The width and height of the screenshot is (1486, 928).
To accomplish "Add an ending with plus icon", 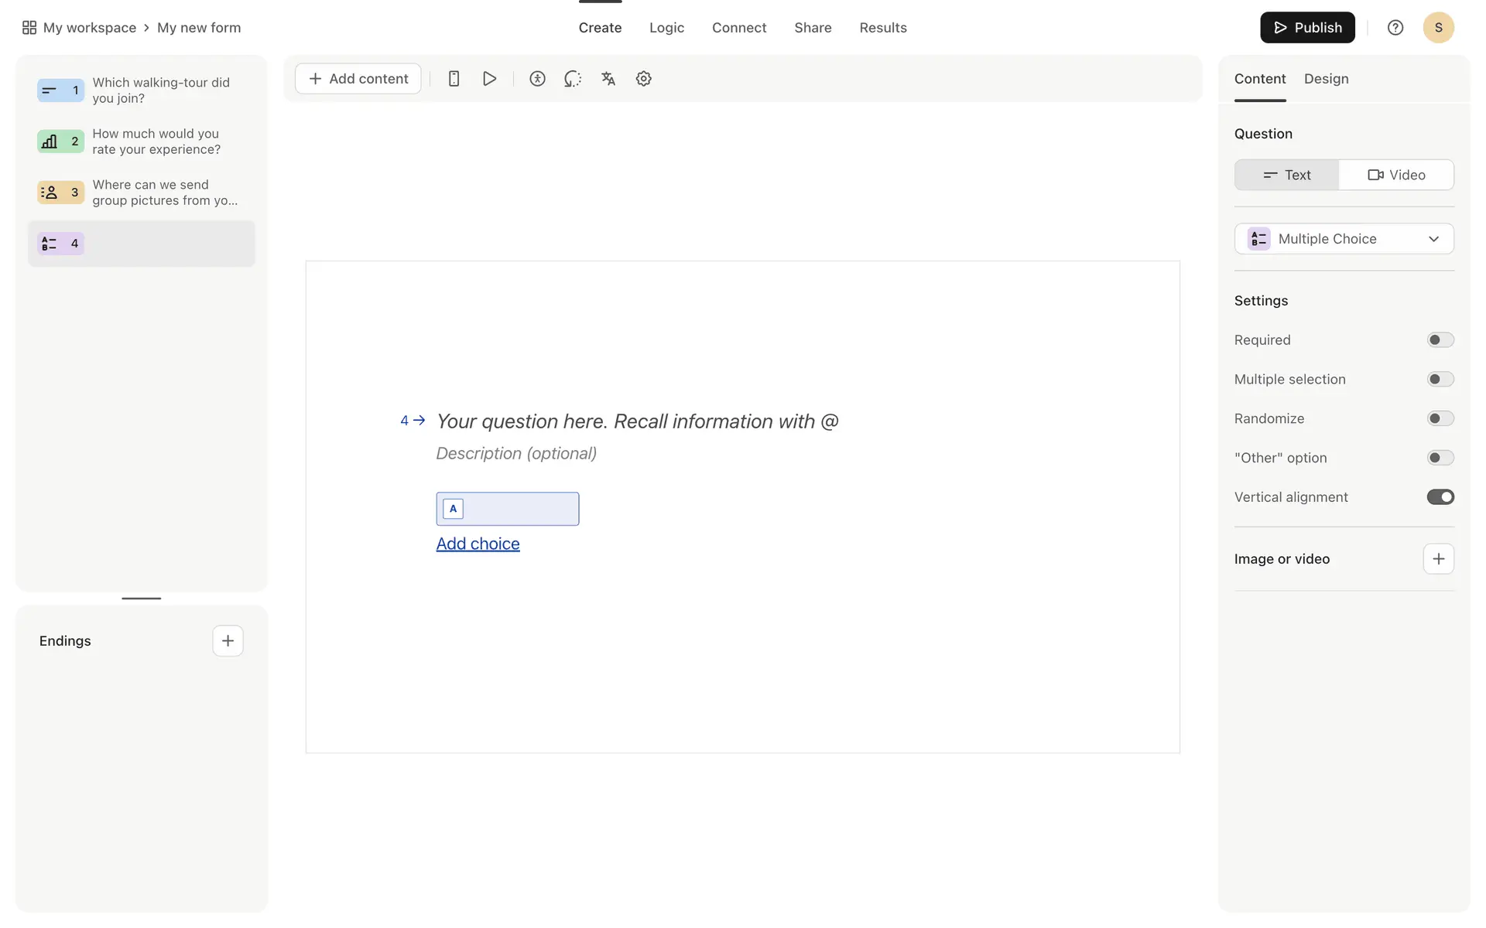I will tap(228, 641).
